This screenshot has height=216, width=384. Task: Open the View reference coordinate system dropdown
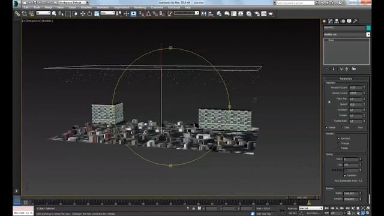pyautogui.click(x=107, y=13)
